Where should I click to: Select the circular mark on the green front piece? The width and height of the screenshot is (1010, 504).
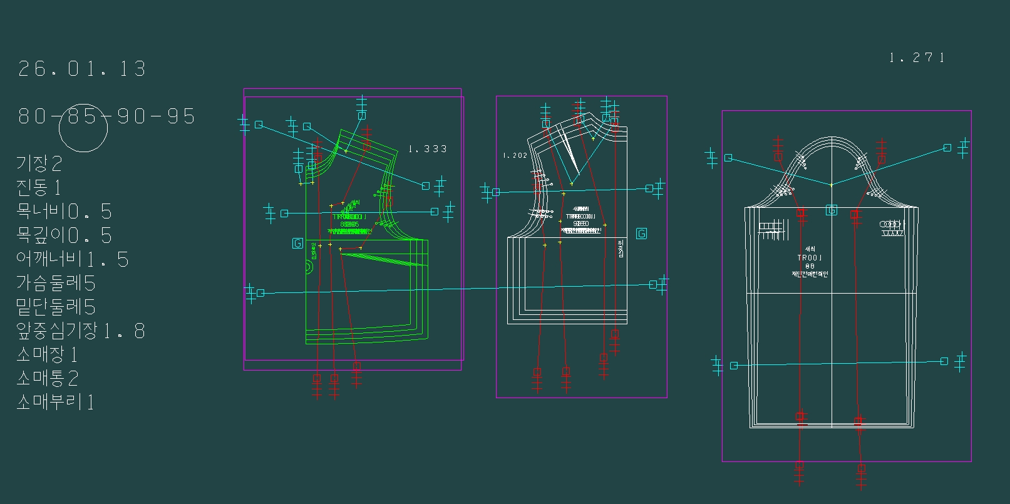click(309, 268)
